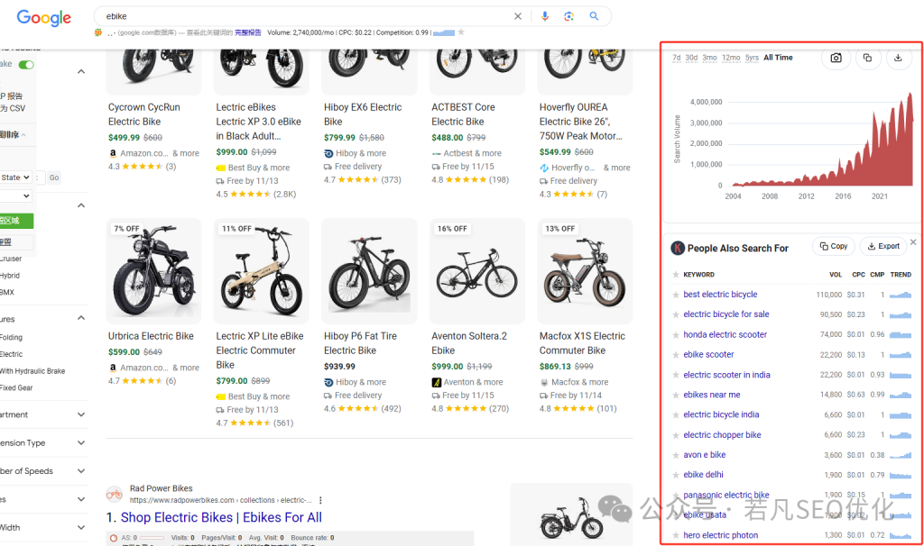Click the Google logo
924x546 pixels.
pyautogui.click(x=43, y=18)
